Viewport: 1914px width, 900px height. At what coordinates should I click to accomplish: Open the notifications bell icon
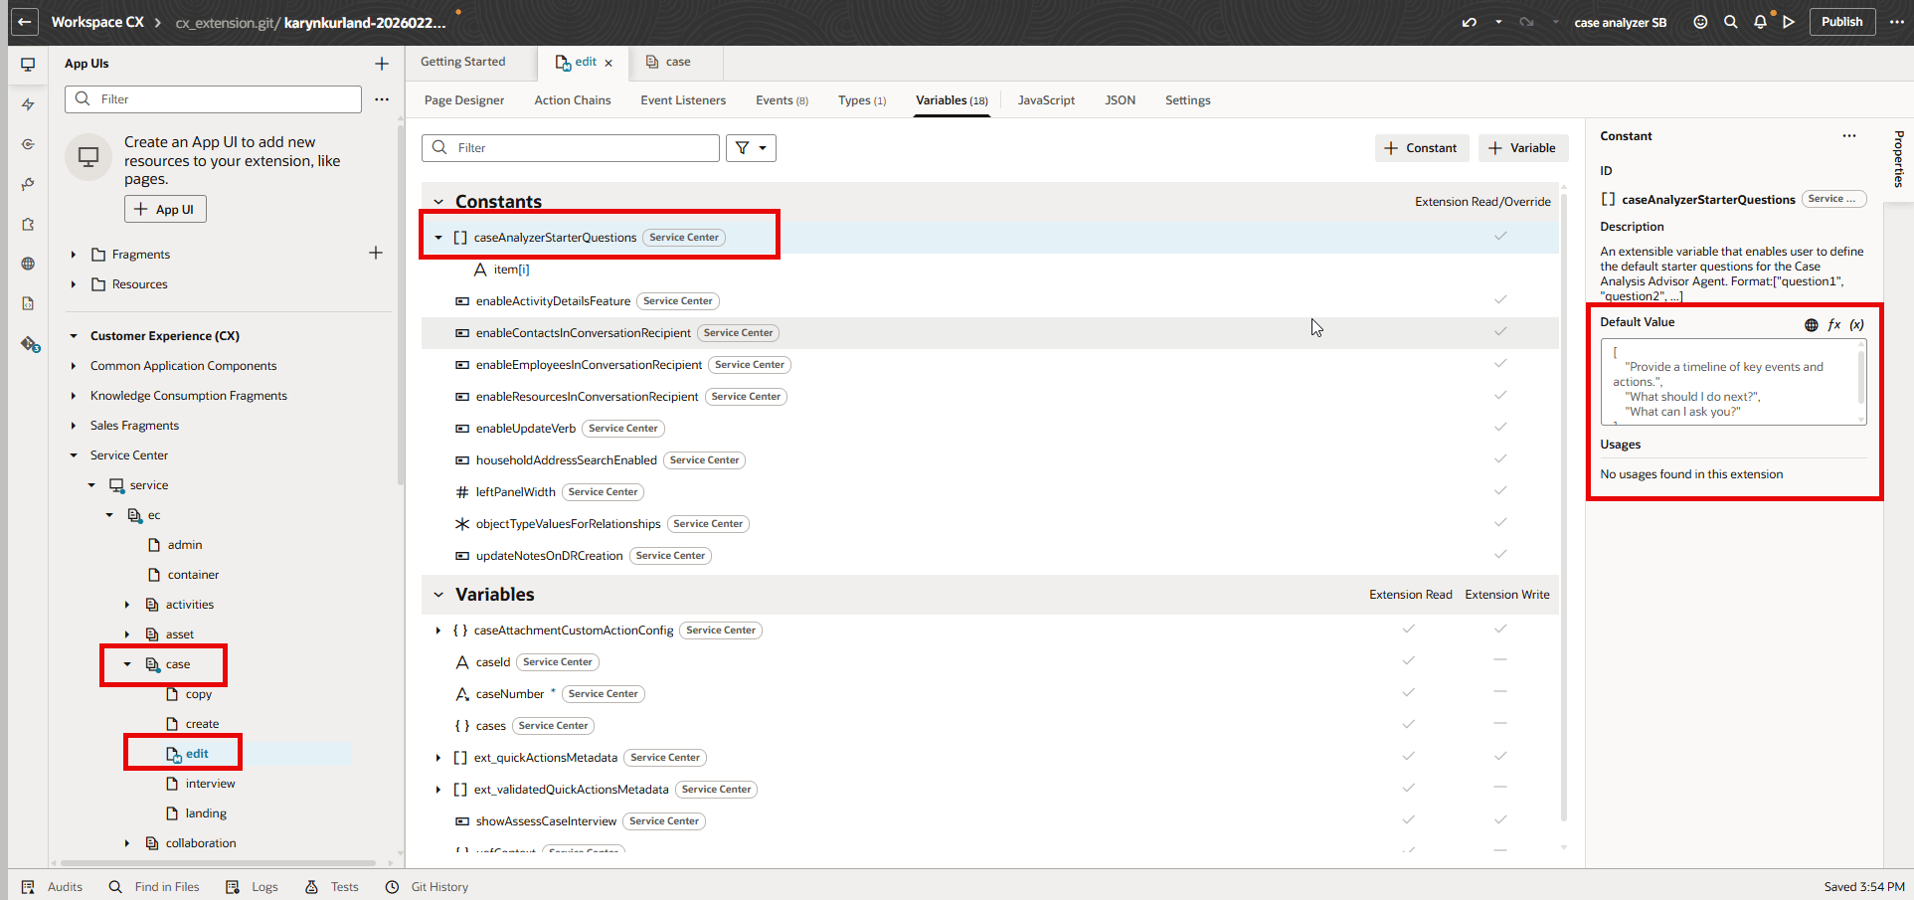coord(1760,22)
